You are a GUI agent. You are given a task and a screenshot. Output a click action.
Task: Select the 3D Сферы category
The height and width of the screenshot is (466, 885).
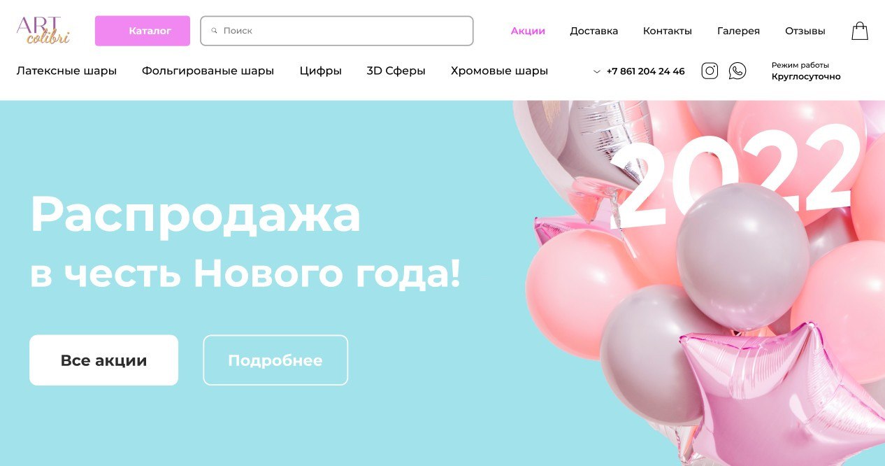pos(396,71)
